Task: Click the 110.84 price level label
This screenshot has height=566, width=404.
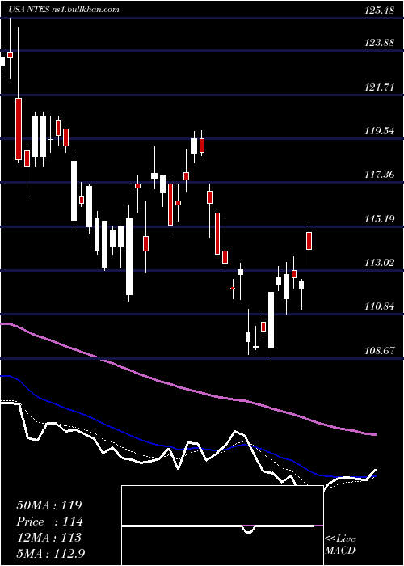Action: pyautogui.click(x=379, y=306)
